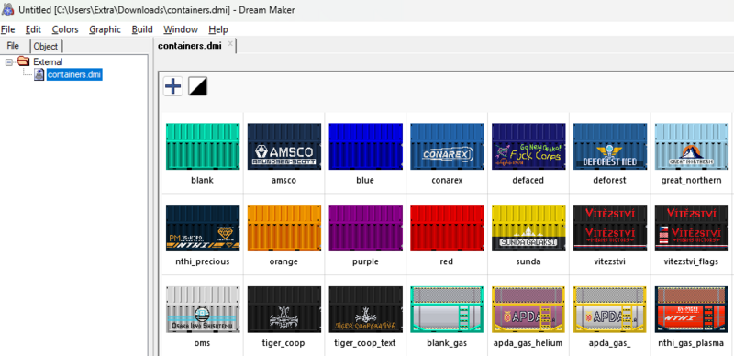The width and height of the screenshot is (734, 356).
Task: Open the Window menu
Action: point(181,29)
